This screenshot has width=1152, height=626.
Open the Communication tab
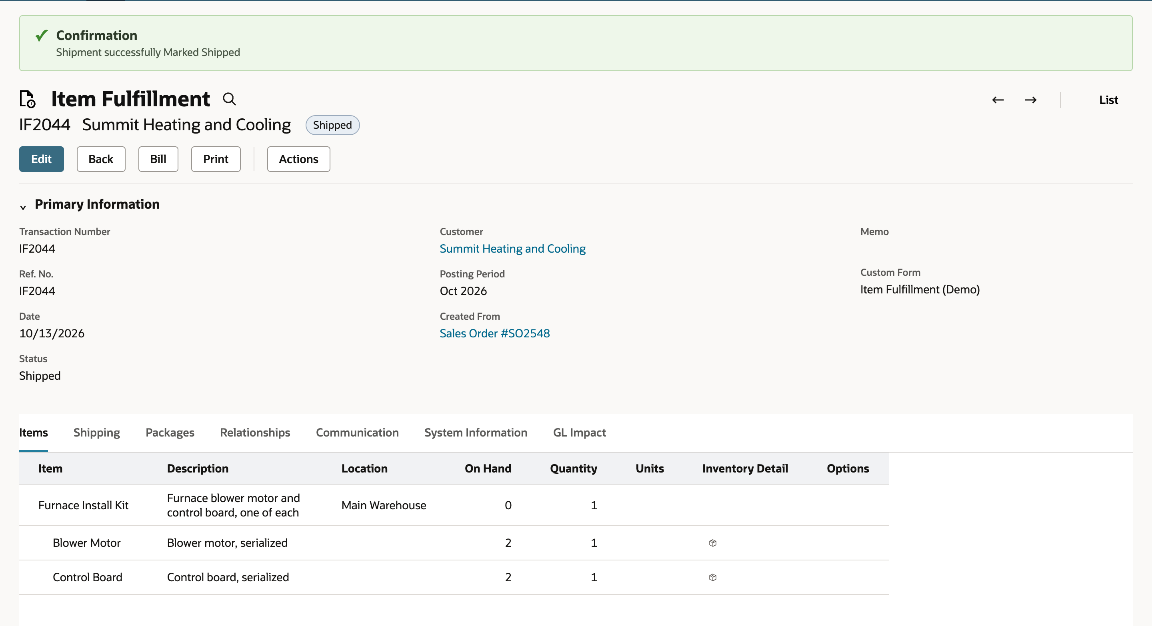tap(357, 433)
